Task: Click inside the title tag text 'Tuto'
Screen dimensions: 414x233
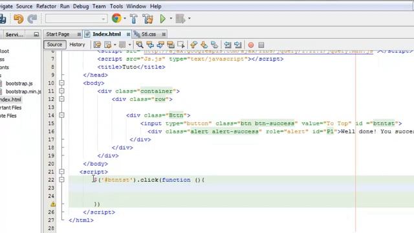Action: (129, 67)
